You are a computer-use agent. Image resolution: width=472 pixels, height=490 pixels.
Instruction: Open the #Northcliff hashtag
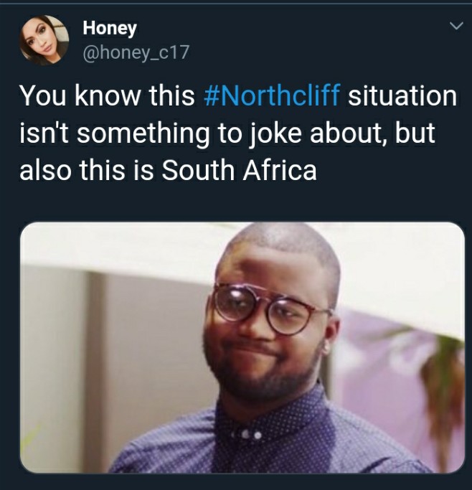coord(271,95)
